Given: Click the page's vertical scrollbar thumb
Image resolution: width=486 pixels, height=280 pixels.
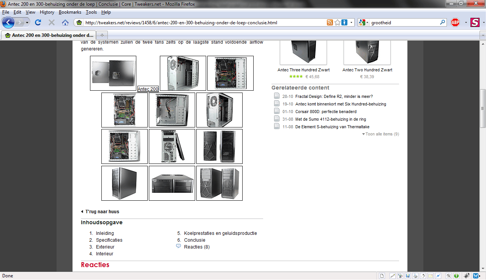Looking at the screenshot, I should (483, 109).
